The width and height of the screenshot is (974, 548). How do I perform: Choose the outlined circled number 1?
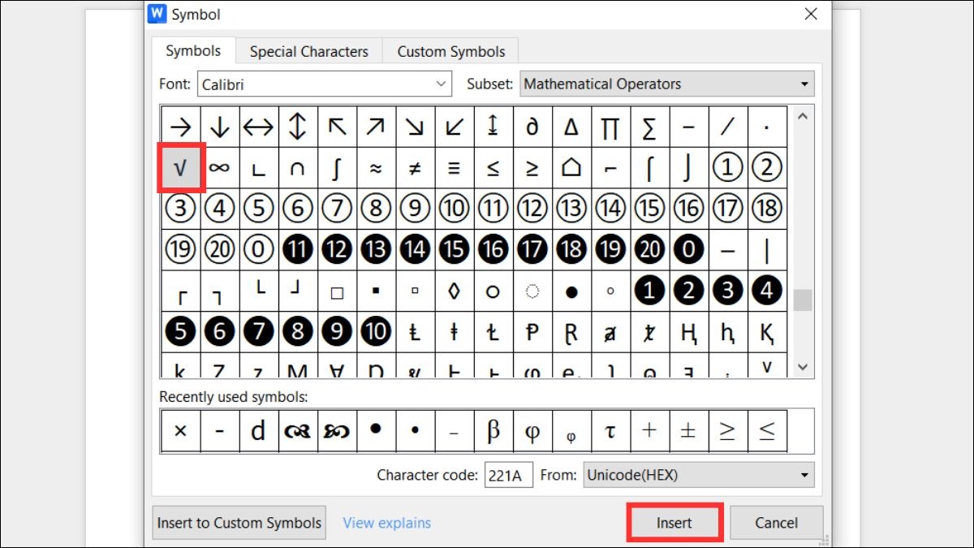pos(727,168)
